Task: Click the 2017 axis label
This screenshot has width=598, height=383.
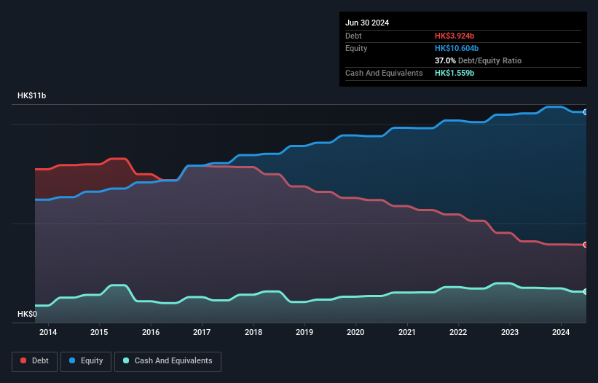Action: click(202, 332)
